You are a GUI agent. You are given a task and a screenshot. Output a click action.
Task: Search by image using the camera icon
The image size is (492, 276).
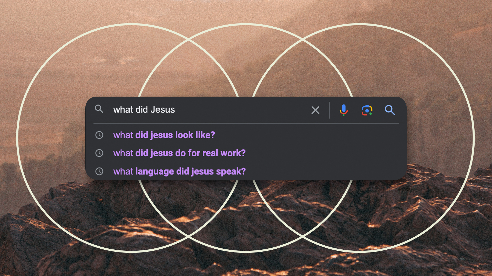(x=367, y=110)
